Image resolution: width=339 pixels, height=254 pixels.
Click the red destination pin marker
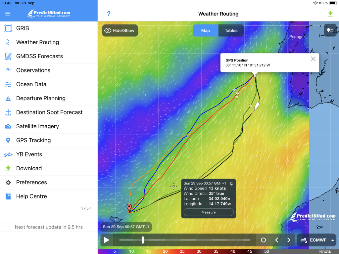tap(129, 208)
